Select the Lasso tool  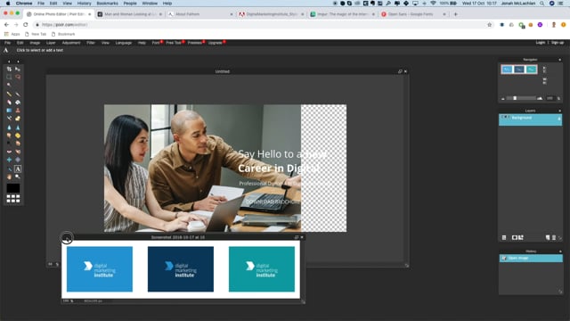[18, 77]
